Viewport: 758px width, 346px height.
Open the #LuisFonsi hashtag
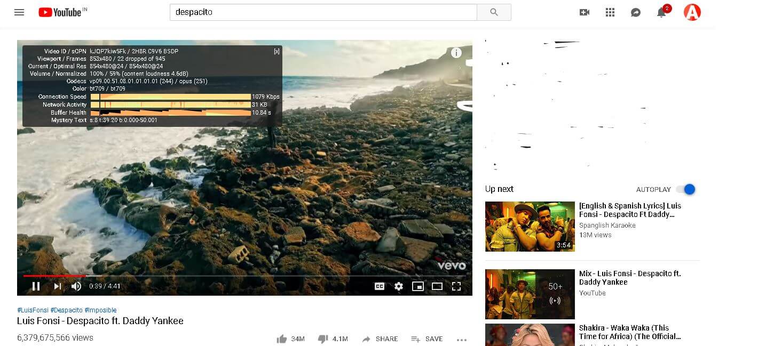coord(33,310)
